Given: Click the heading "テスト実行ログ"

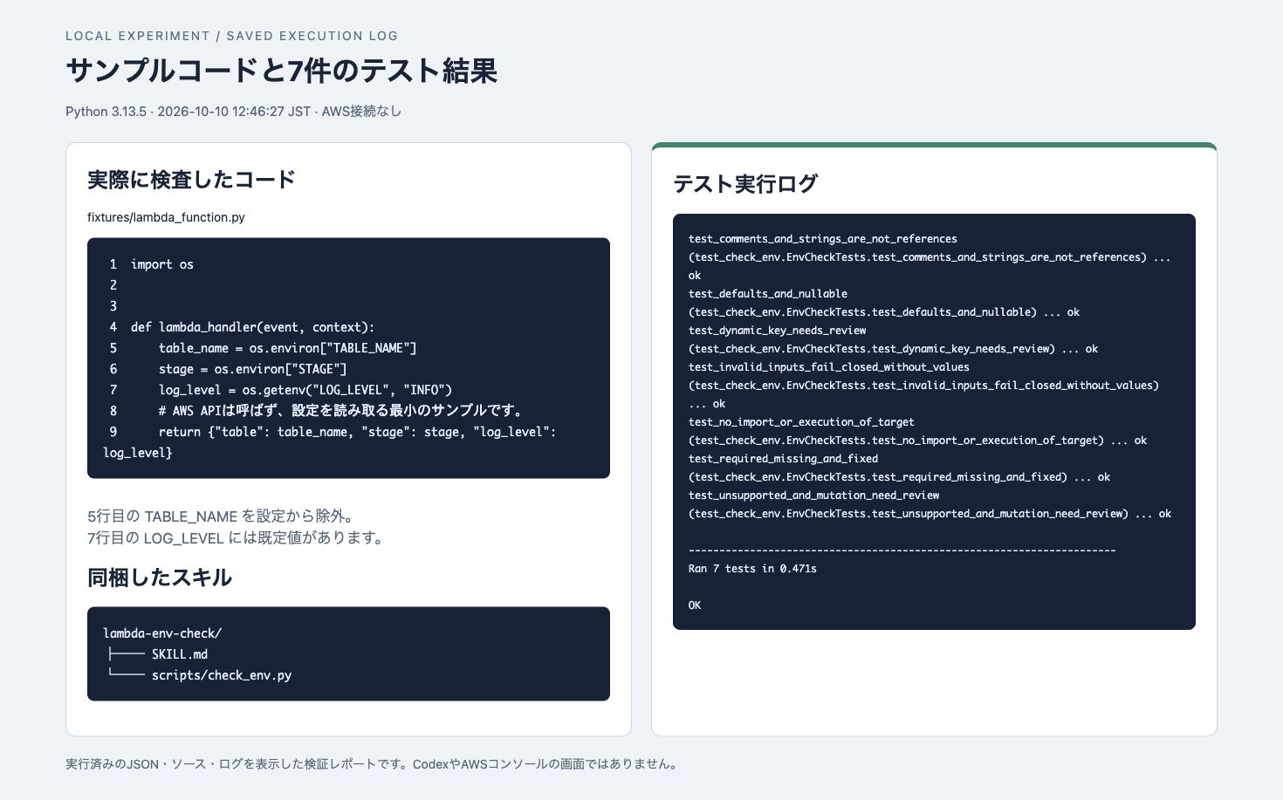Looking at the screenshot, I should click(x=745, y=184).
